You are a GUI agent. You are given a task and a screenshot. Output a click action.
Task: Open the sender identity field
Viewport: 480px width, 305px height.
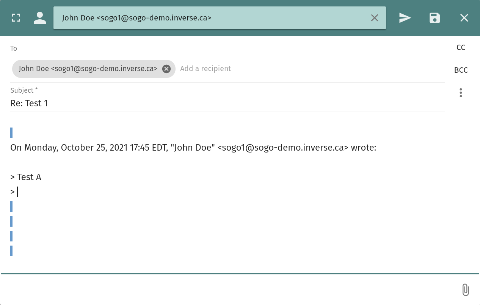click(x=212, y=18)
